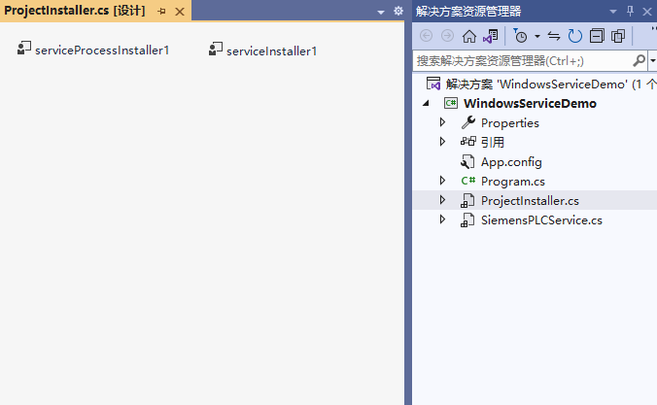Screen dimensions: 657x405
Task: Toggle Show All Files
Action: [x=618, y=36]
